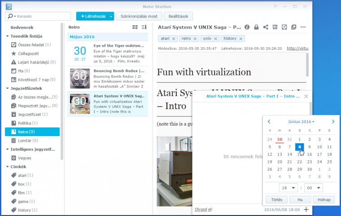Screen dimensions: 341x216
Task: Click the note content scrollbar
Action: point(307,65)
